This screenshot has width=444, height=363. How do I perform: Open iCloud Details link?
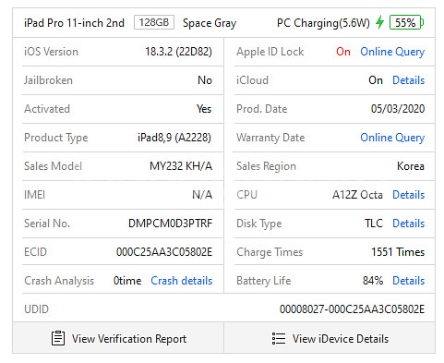point(408,80)
